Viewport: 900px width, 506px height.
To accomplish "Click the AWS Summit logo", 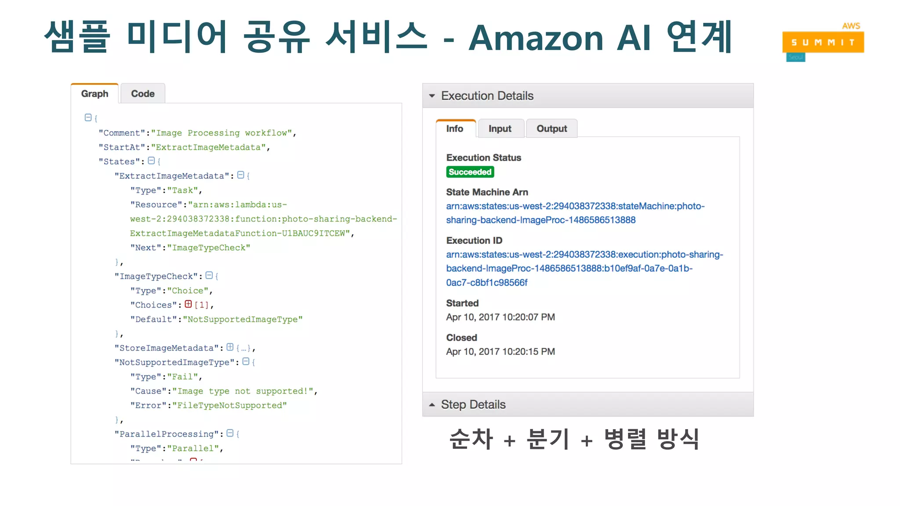I will [823, 42].
